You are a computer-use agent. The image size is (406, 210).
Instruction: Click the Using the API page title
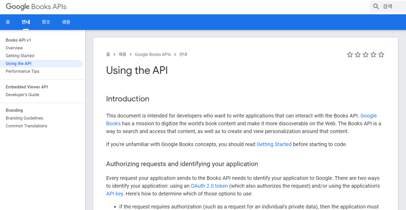[137, 70]
